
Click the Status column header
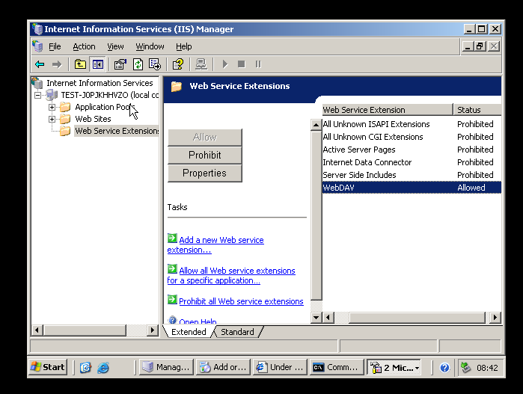tap(477, 110)
